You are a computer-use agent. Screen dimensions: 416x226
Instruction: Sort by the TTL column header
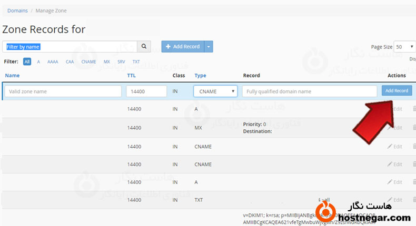pos(132,76)
